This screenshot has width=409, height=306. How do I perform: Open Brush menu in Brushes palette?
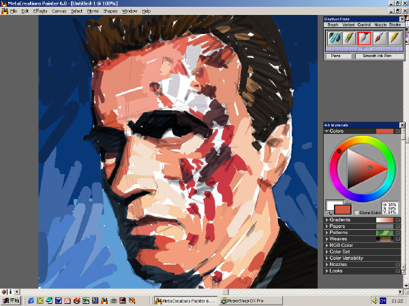(333, 24)
